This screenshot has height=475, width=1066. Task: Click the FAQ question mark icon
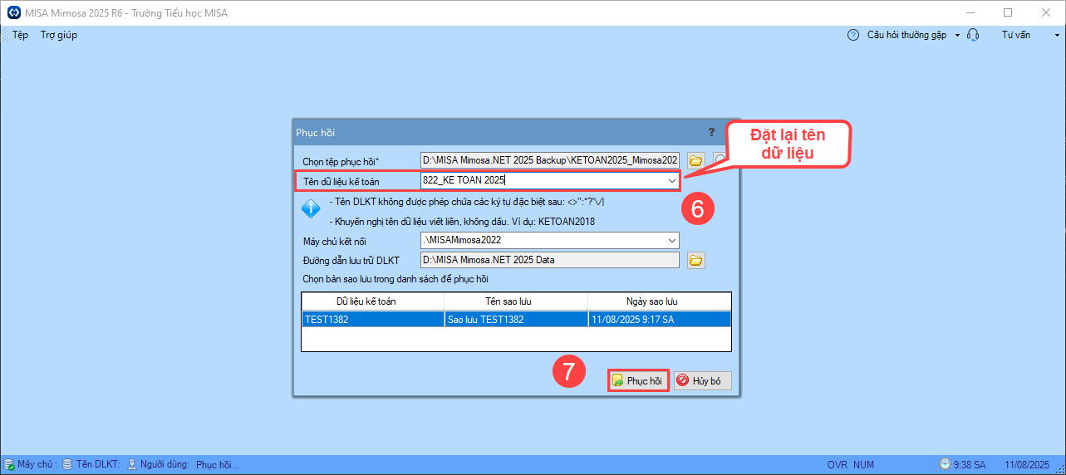pyautogui.click(x=852, y=35)
